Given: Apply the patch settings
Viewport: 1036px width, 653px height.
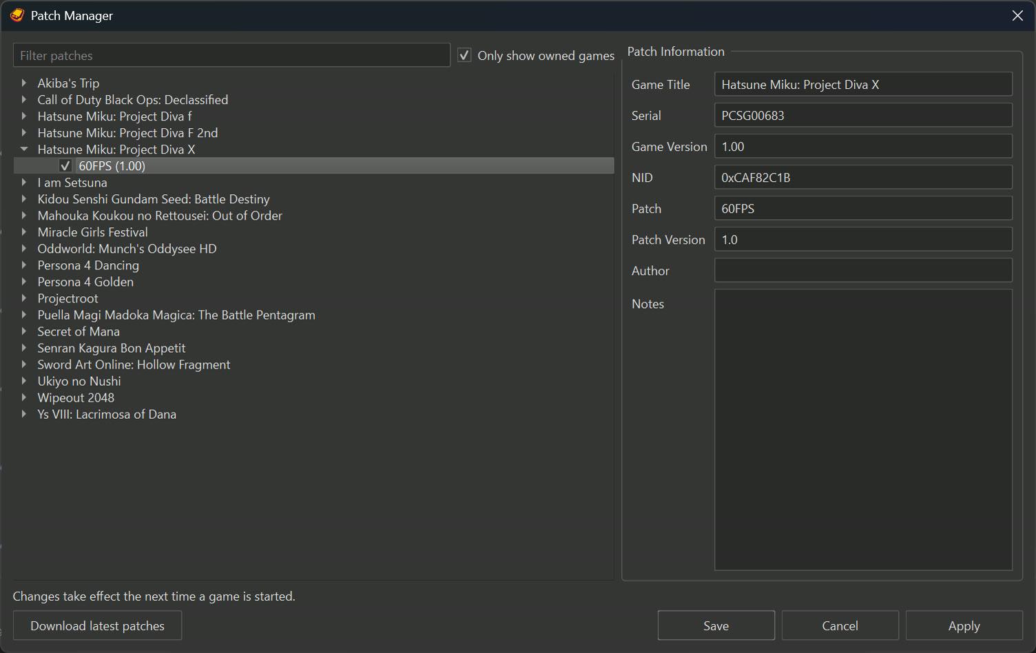Looking at the screenshot, I should click(x=964, y=625).
